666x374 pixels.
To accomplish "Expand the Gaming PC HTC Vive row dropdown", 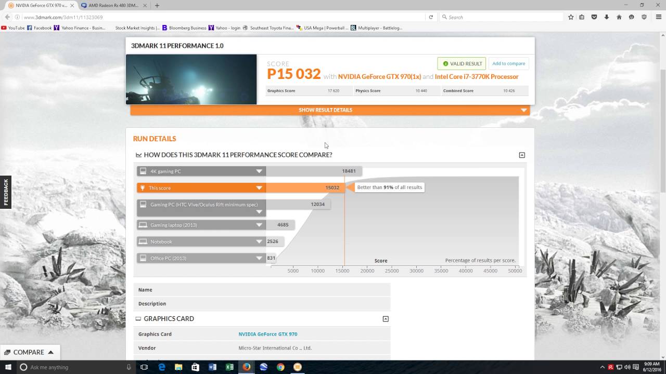I will (259, 212).
